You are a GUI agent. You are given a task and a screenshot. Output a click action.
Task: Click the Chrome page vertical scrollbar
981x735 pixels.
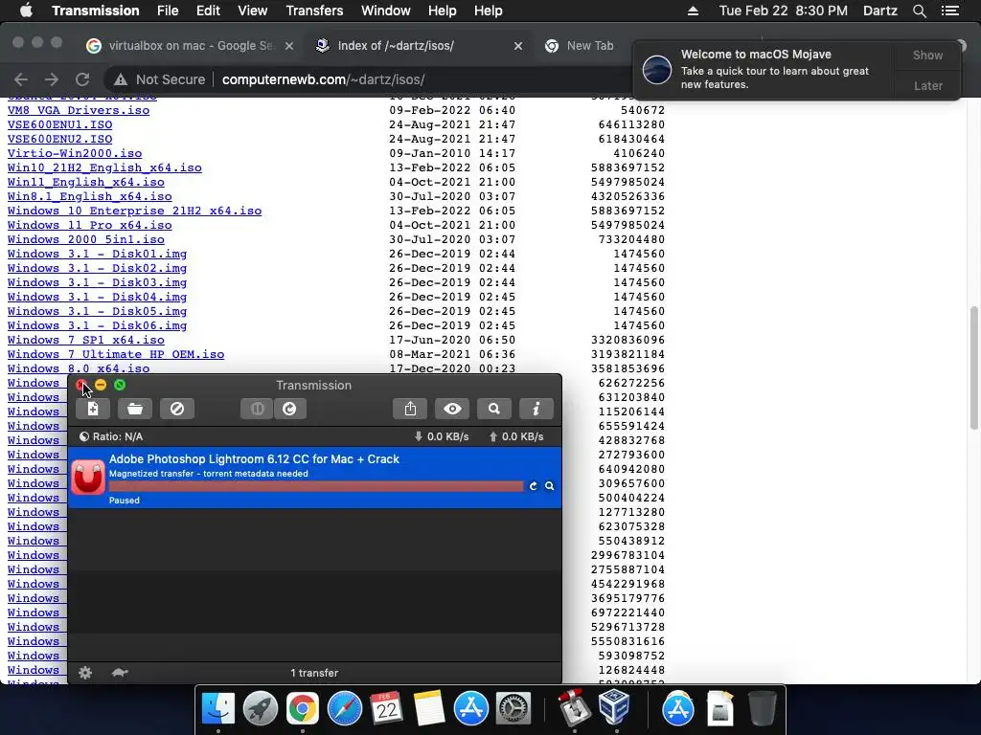tap(974, 368)
